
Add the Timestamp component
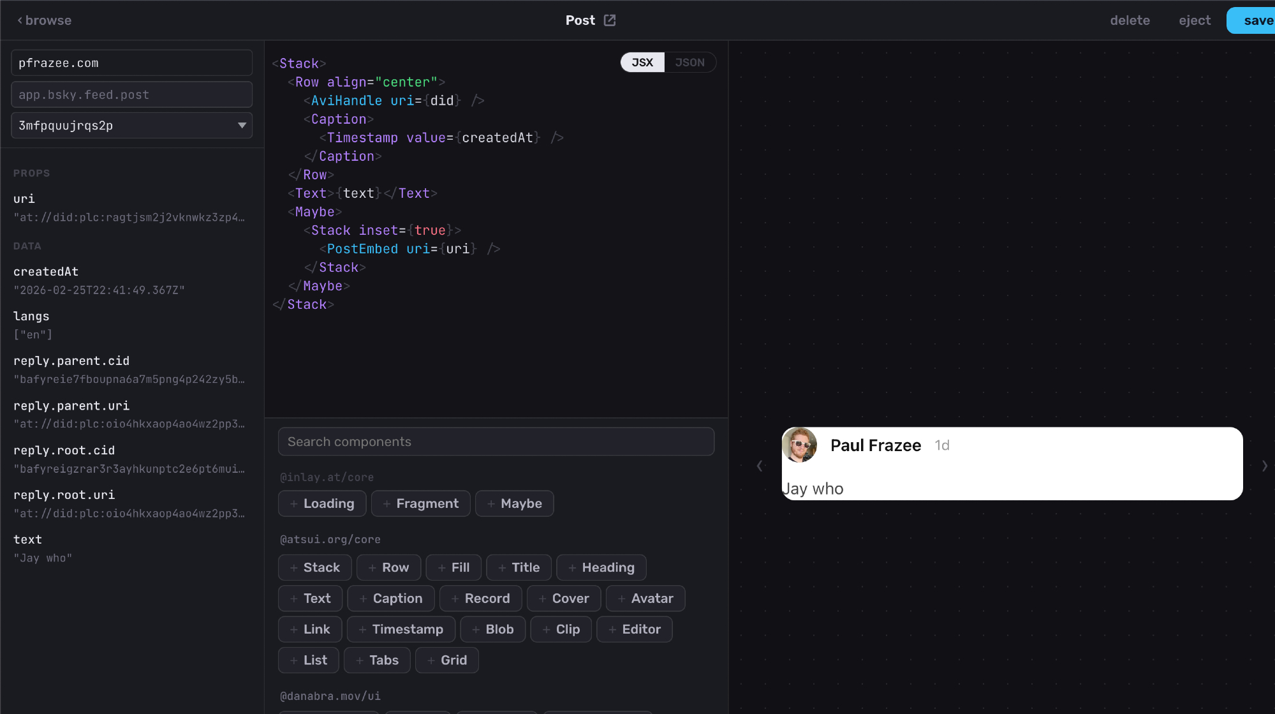[401, 630]
